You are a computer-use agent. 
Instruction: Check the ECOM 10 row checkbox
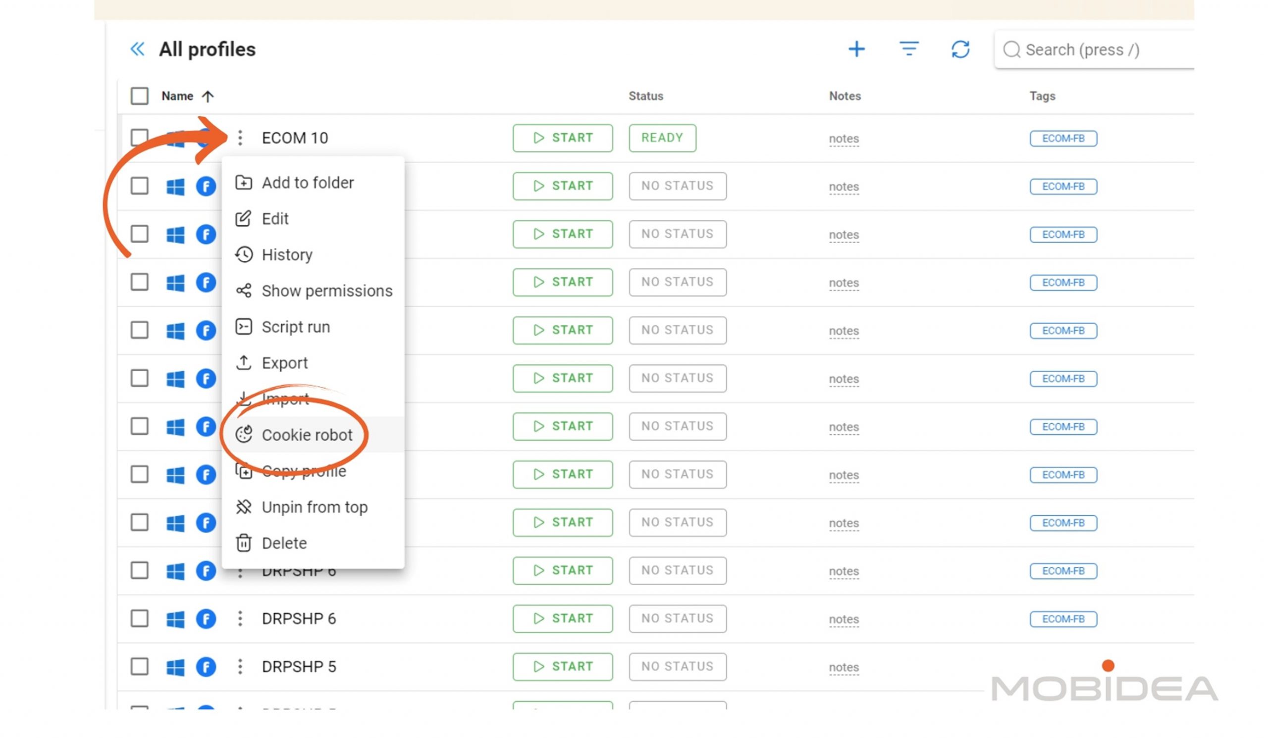[x=139, y=138]
